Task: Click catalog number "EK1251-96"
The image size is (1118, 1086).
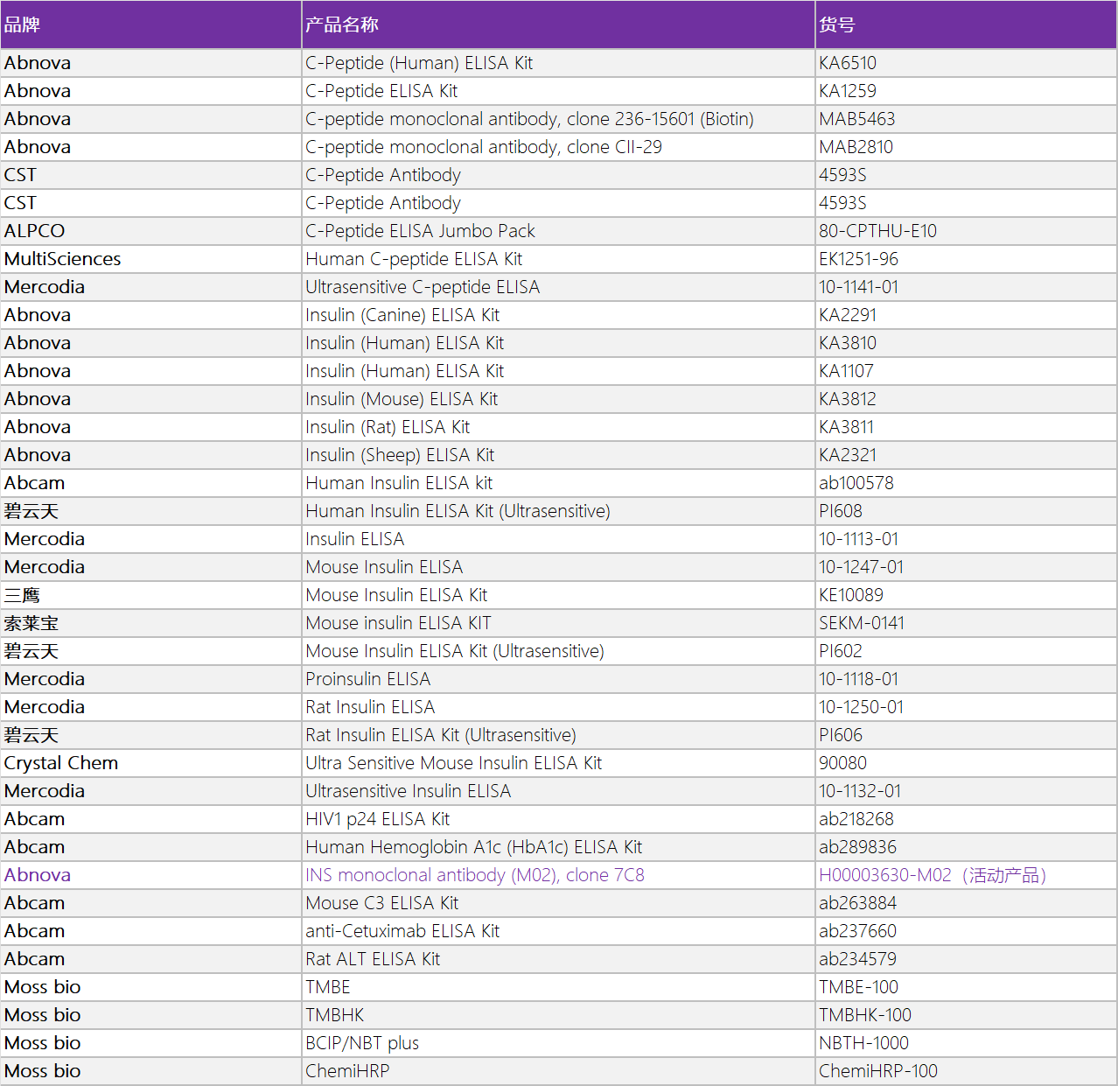Action: 859,259
